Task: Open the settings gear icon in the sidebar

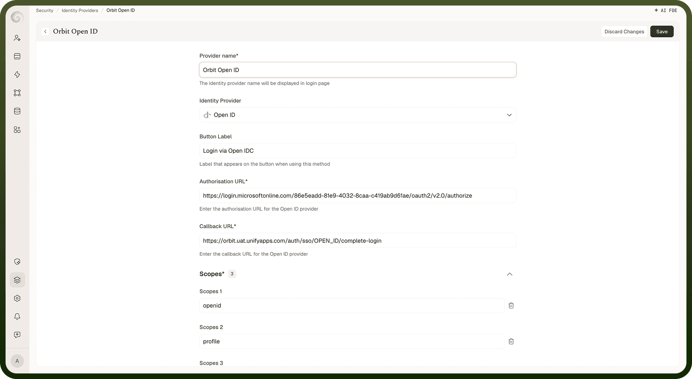Action: tap(17, 298)
